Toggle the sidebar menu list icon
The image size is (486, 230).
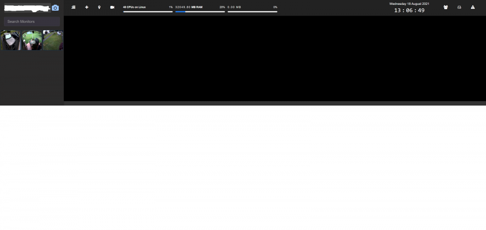tap(73, 7)
